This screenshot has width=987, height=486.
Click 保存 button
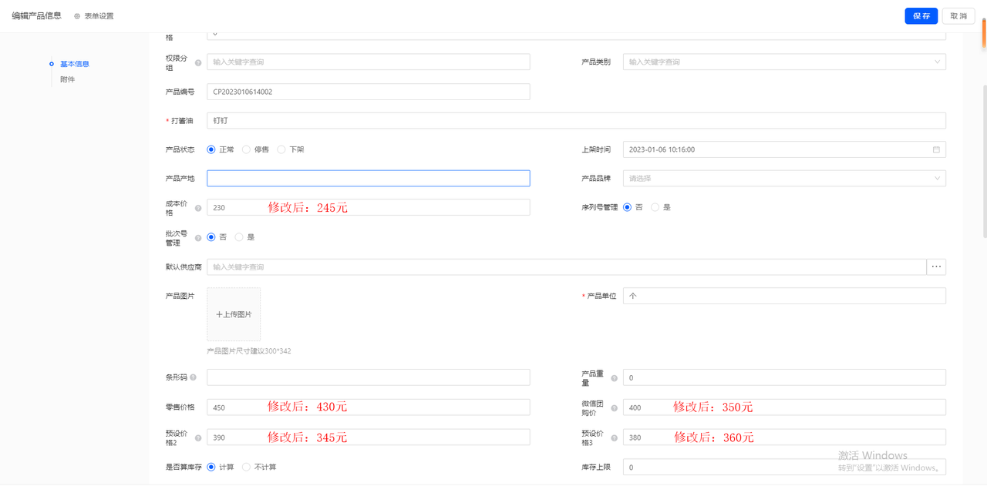tap(921, 16)
